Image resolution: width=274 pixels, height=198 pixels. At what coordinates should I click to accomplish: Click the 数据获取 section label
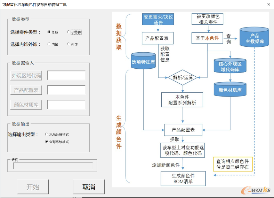point(119,37)
